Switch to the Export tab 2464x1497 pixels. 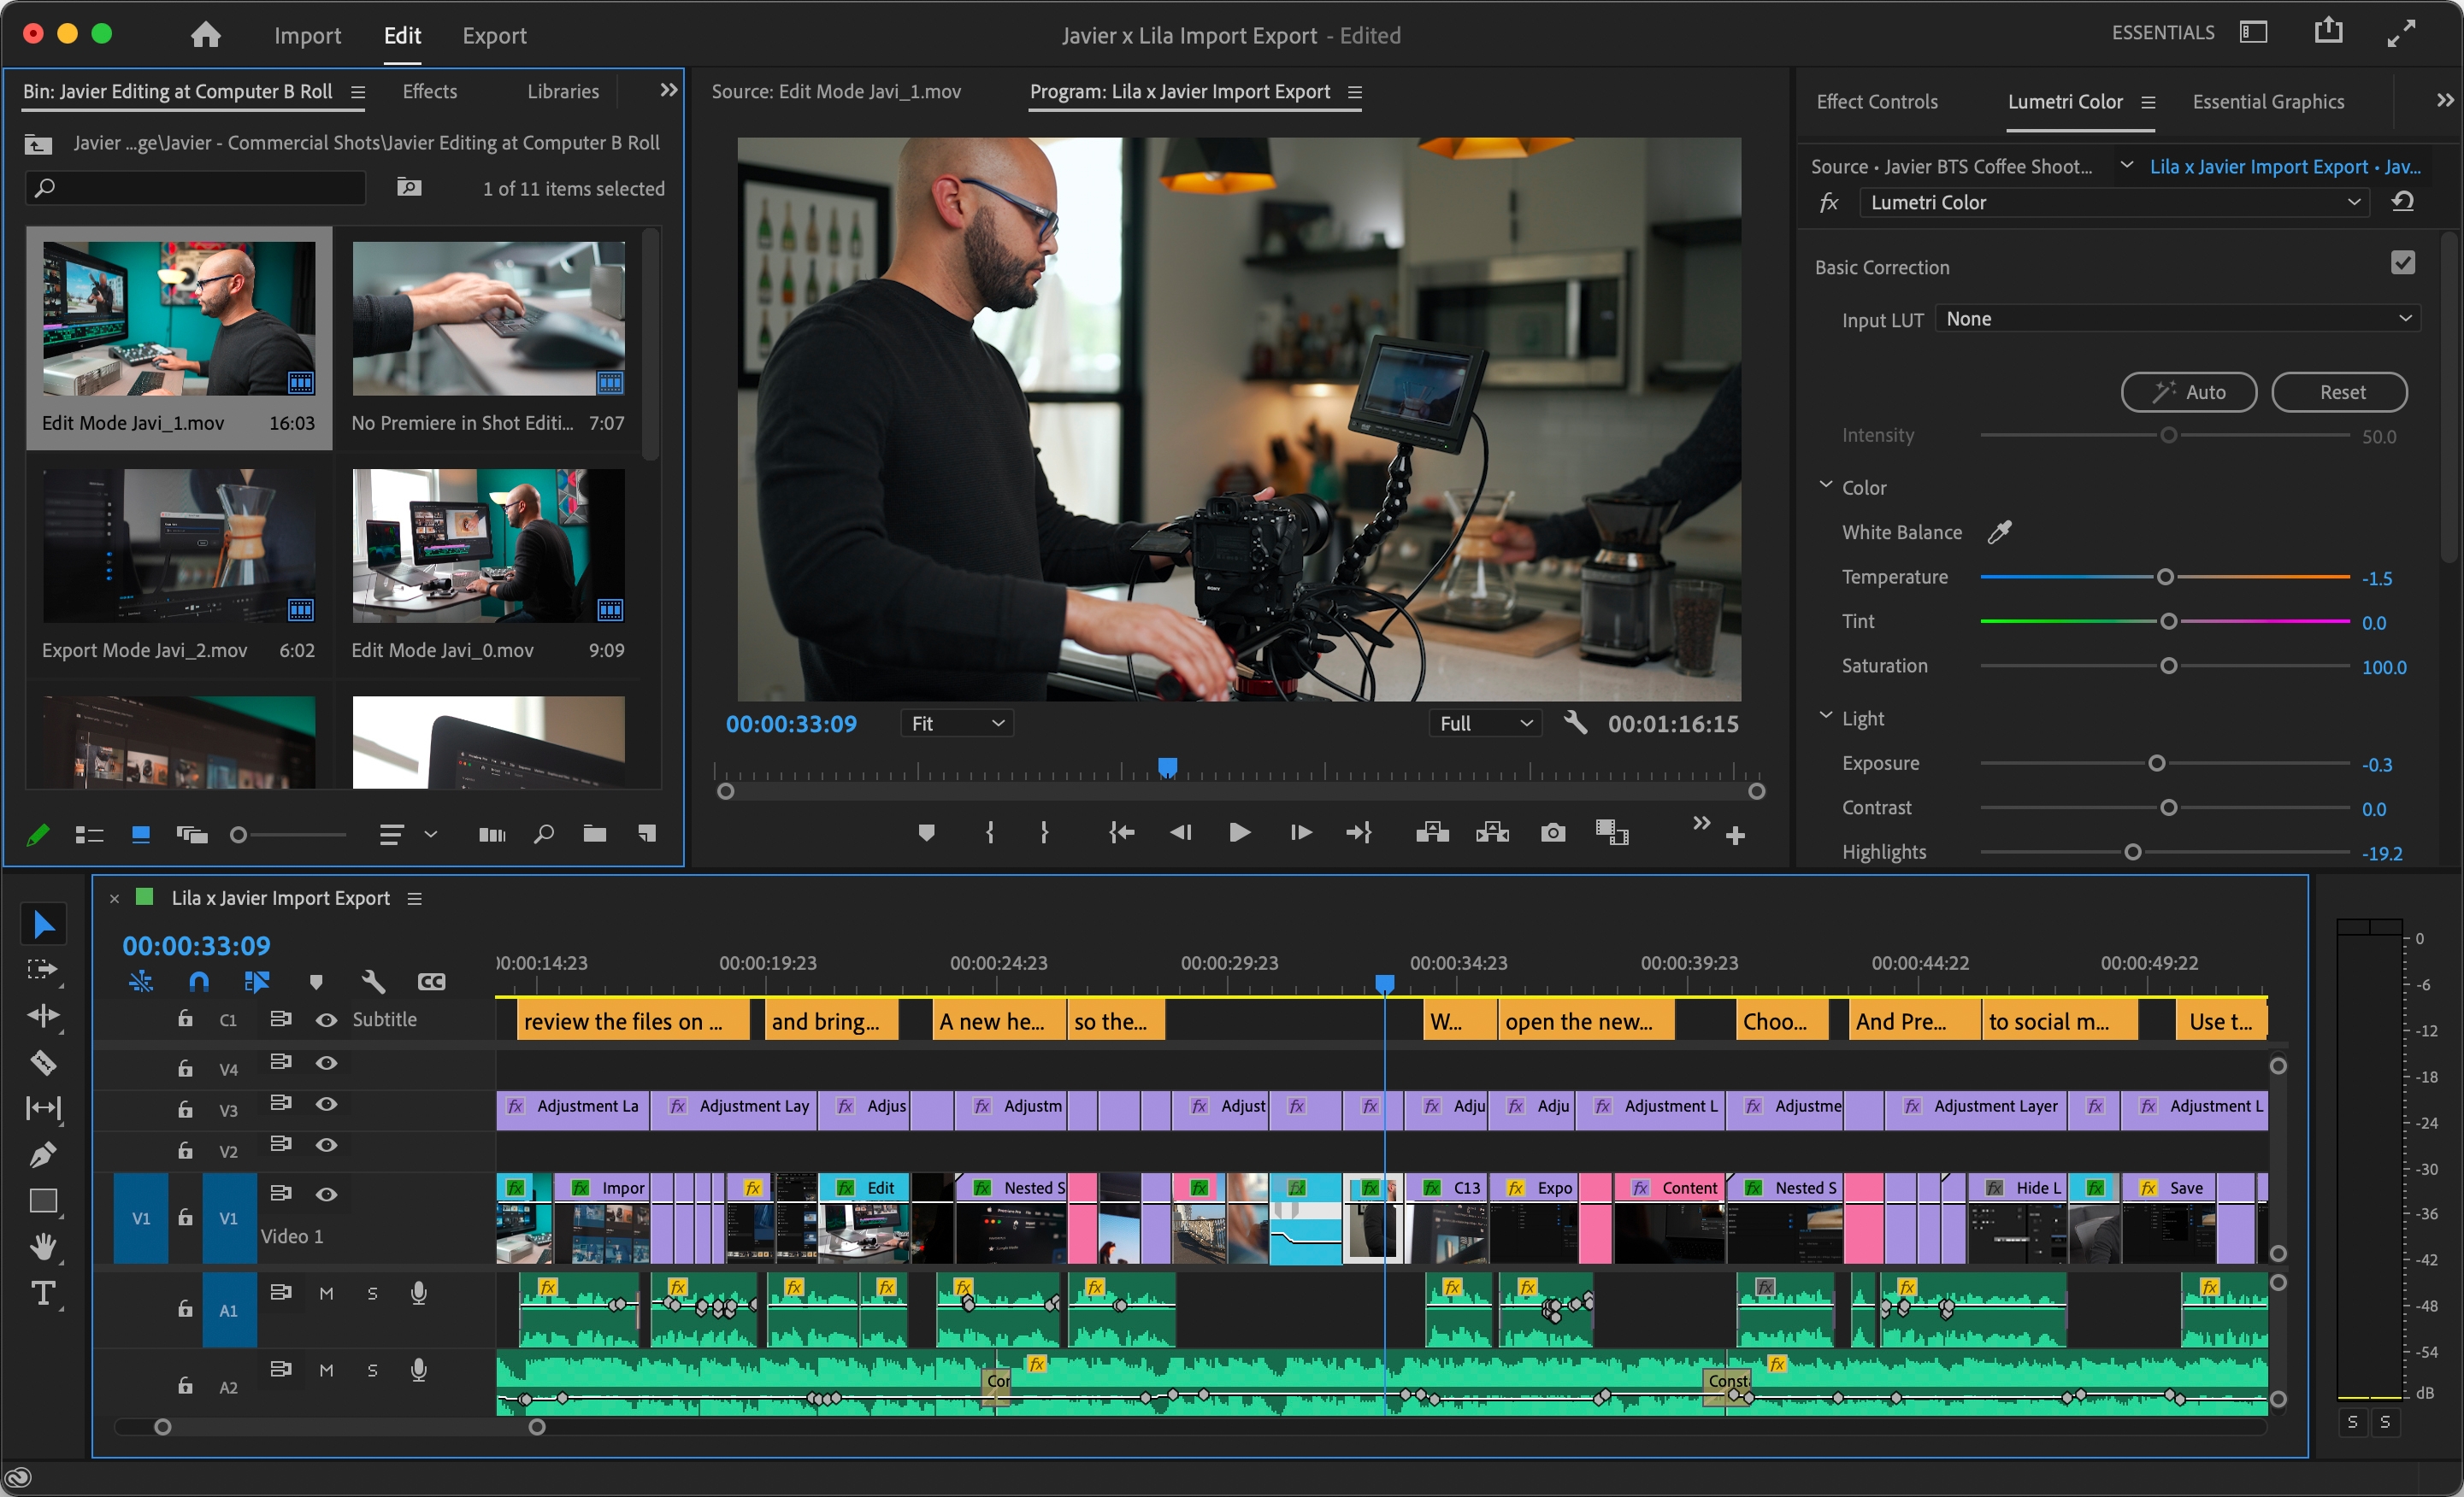[x=492, y=33]
